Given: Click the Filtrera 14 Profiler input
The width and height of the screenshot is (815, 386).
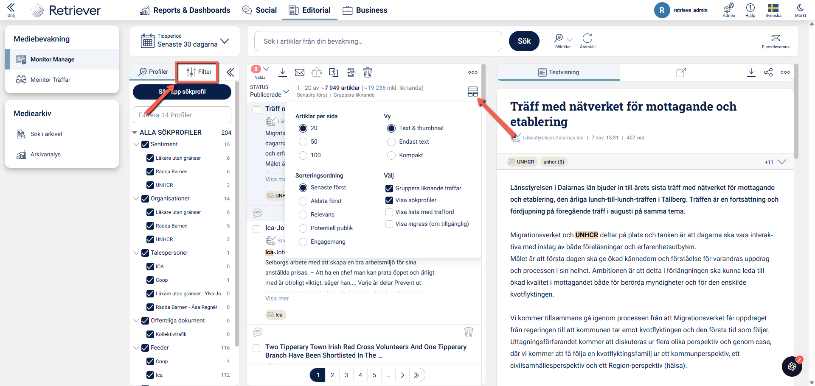Looking at the screenshot, I should (182, 115).
